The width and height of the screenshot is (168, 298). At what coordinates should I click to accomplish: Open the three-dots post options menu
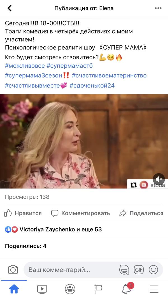[158, 8]
